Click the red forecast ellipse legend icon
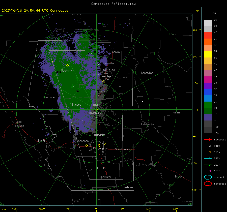This screenshot has width=227, height=212. click(208, 184)
